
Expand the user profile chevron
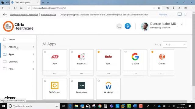click(x=182, y=24)
